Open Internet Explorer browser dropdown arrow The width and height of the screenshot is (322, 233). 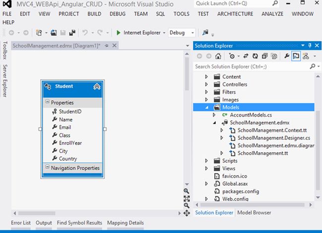point(164,33)
